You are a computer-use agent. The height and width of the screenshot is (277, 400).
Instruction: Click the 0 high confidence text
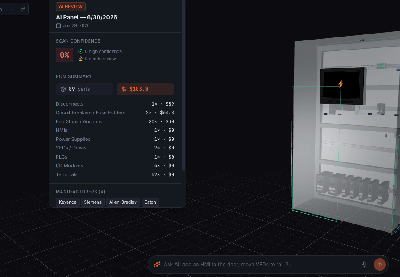coord(103,51)
